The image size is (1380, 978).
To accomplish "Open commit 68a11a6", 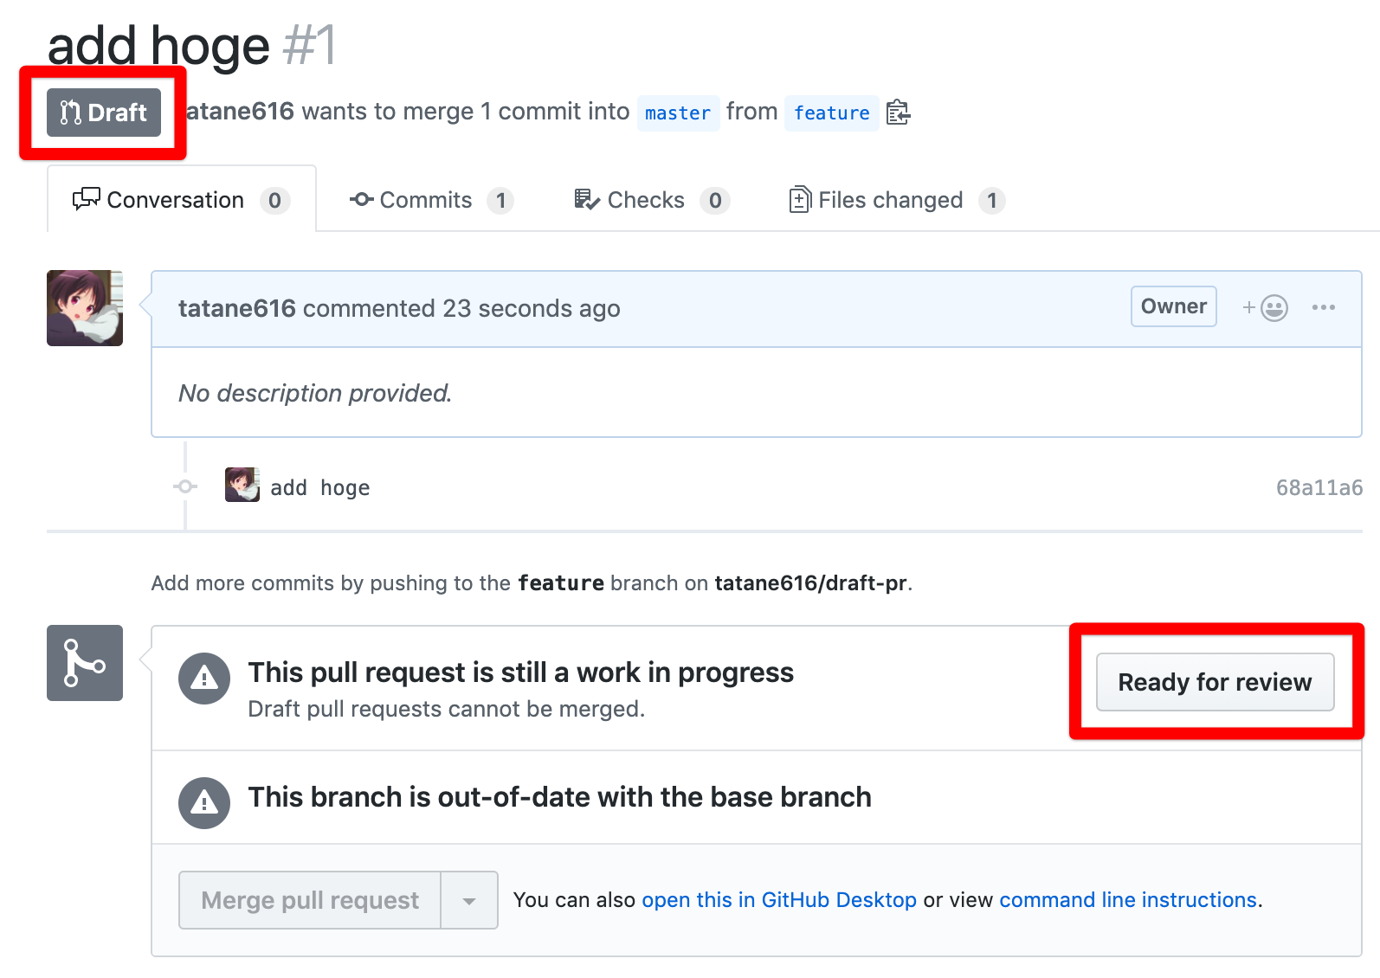I will 1319,486.
